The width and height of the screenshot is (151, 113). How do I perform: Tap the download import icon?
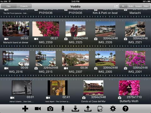pyautogui.click(x=75, y=109)
